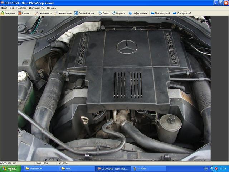This screenshot has width=229, height=172.
Task: Click the Редакт. edit icon
Action: 20,13
